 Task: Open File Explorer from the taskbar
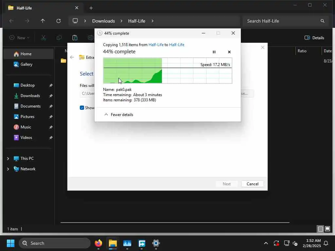tap(113, 243)
